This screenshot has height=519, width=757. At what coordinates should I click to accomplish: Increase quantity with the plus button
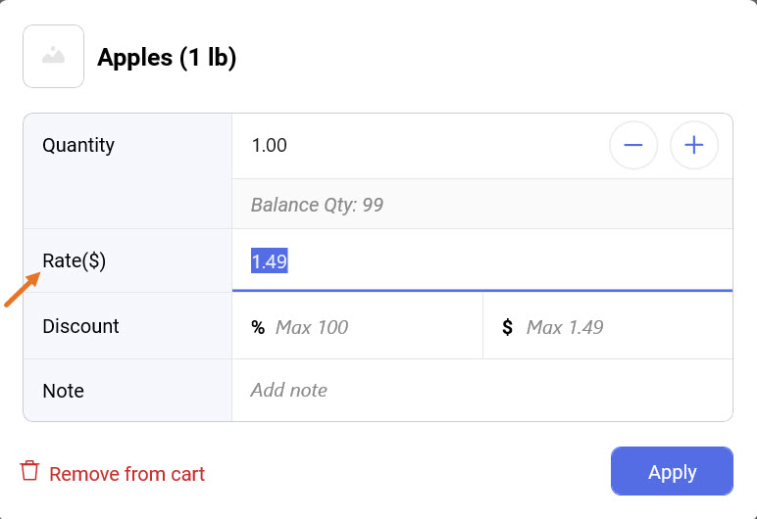tap(694, 146)
